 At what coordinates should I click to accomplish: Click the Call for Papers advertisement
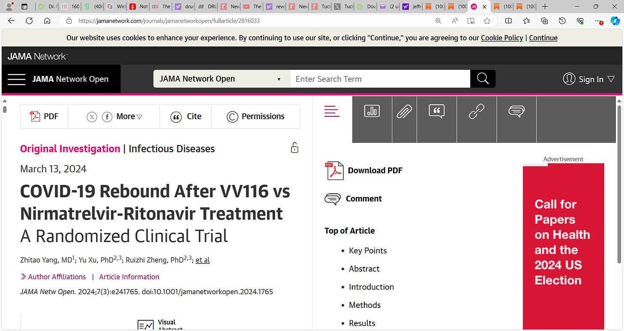pos(563,247)
